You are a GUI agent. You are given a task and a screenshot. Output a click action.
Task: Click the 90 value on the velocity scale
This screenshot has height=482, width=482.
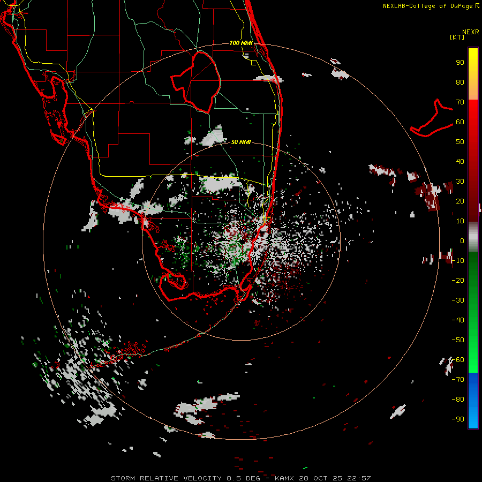coord(460,63)
